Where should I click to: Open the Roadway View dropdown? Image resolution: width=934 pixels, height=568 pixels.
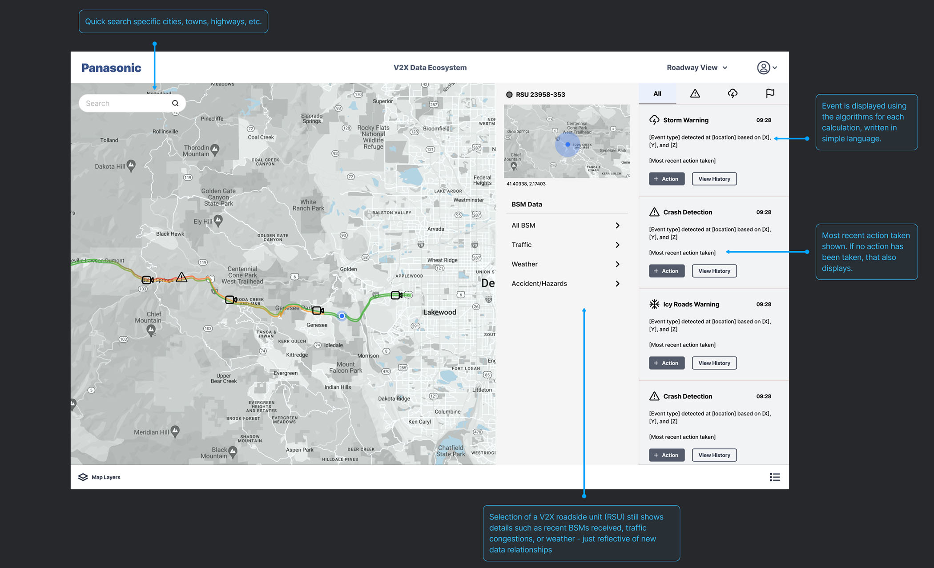pos(697,68)
